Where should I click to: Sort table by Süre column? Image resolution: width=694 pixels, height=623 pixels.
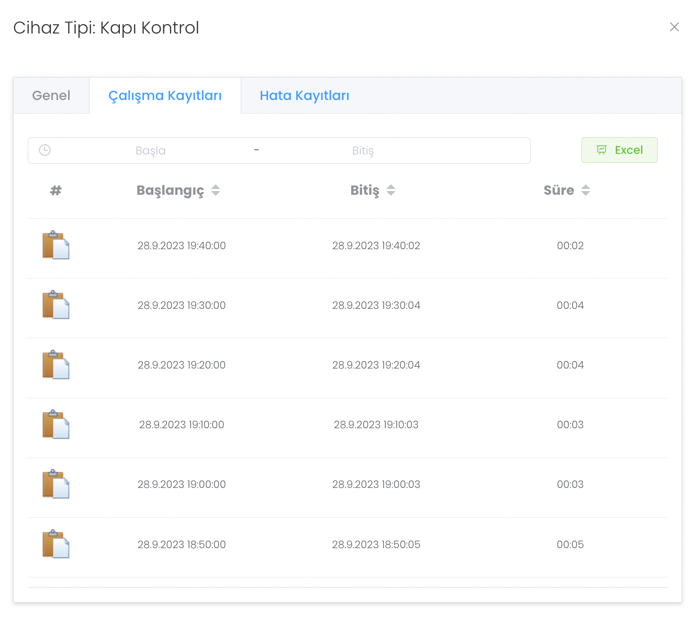585,191
